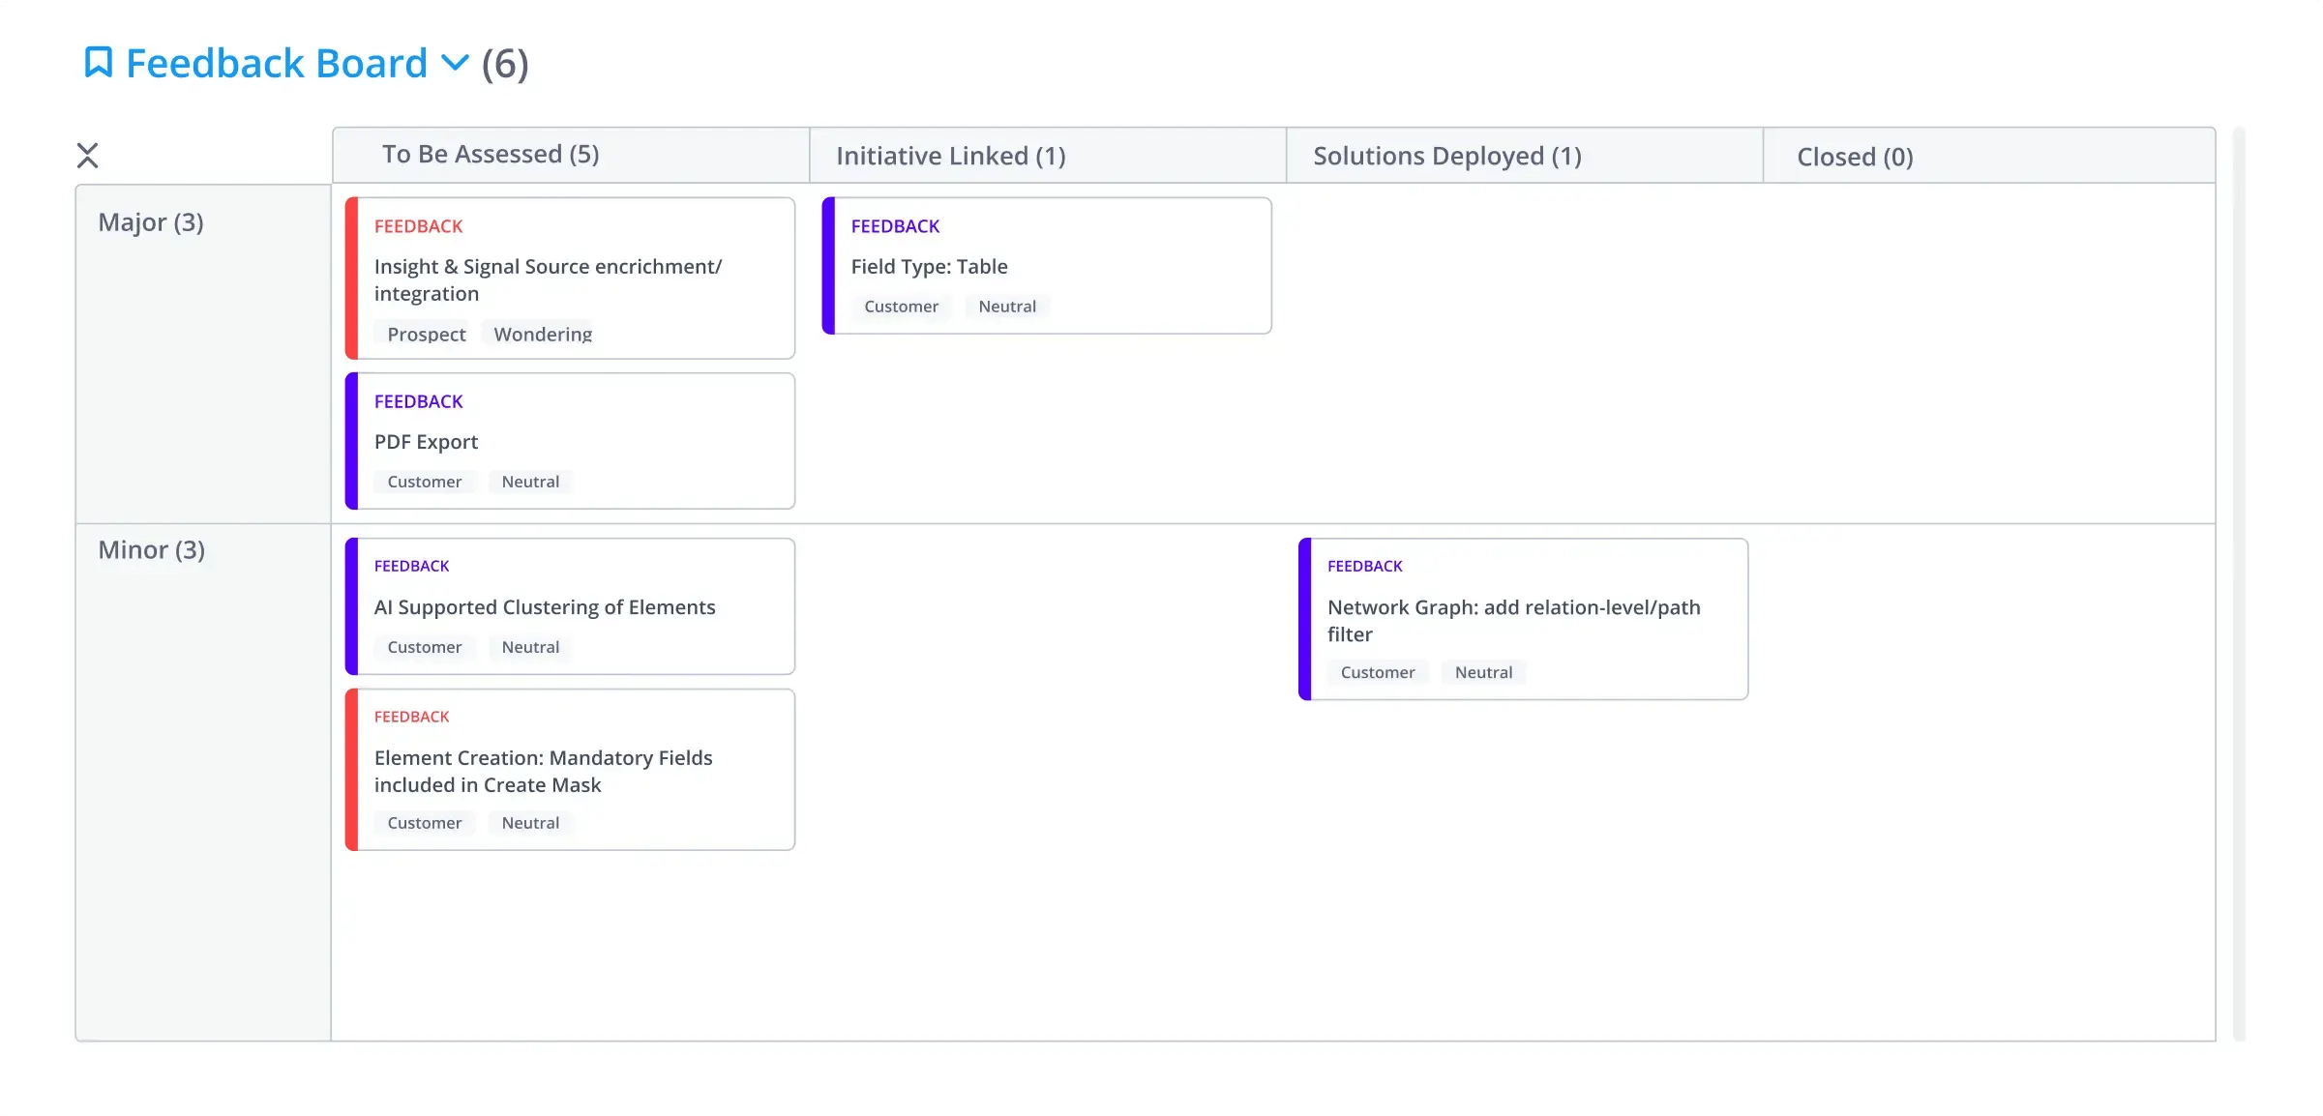This screenshot has width=2323, height=1116.
Task: Collapse the Major (3) row group
Action: point(151,222)
